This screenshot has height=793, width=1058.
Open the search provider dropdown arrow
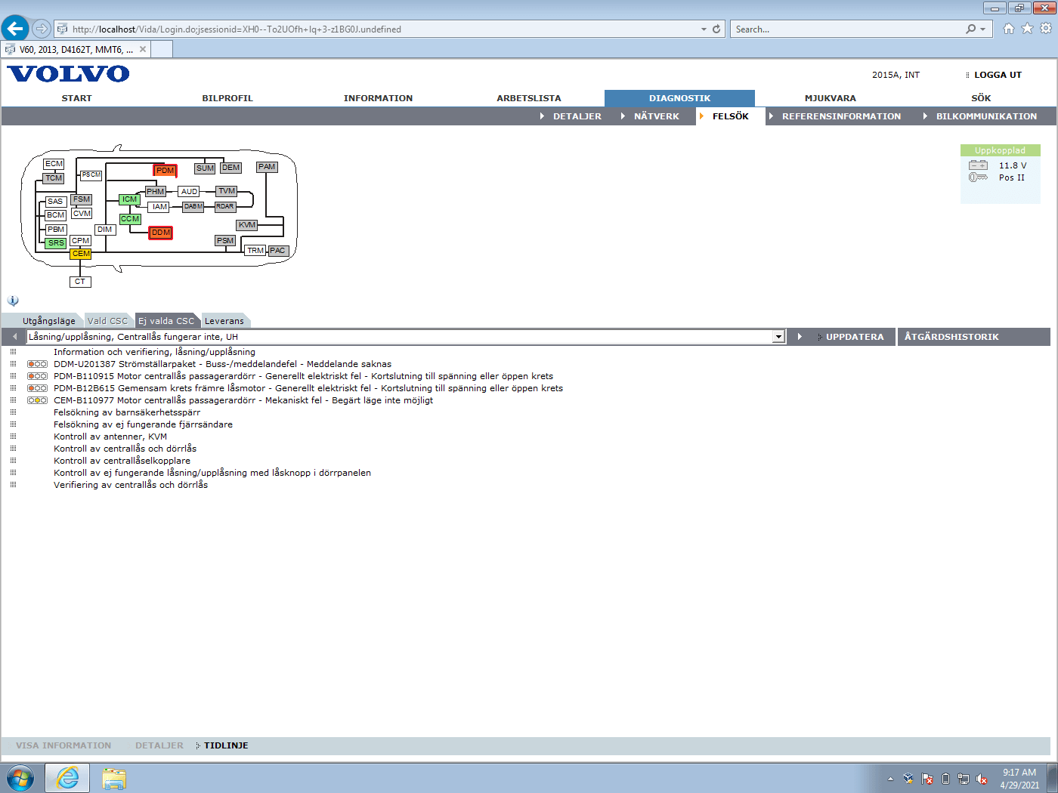tap(982, 29)
